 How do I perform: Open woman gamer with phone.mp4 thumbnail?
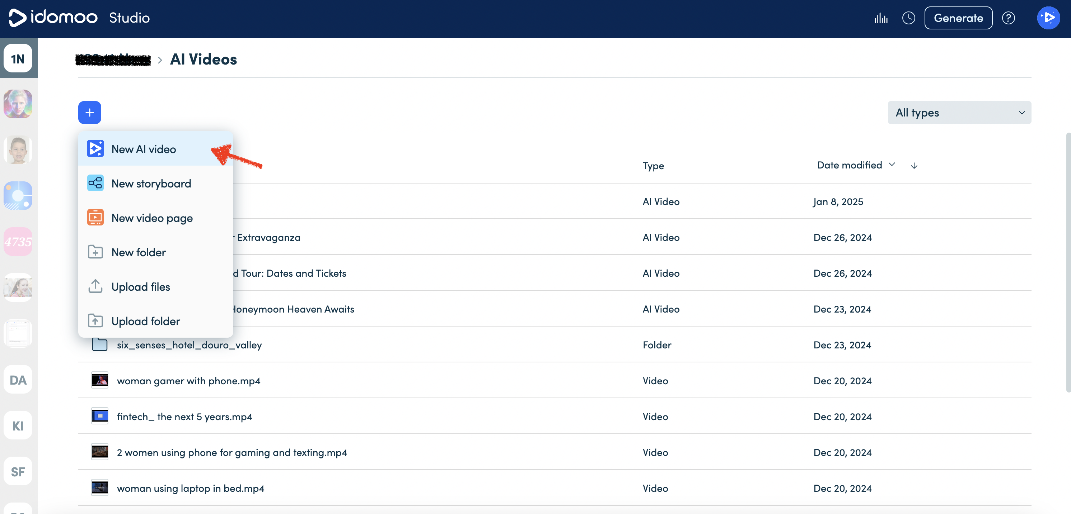pos(99,380)
